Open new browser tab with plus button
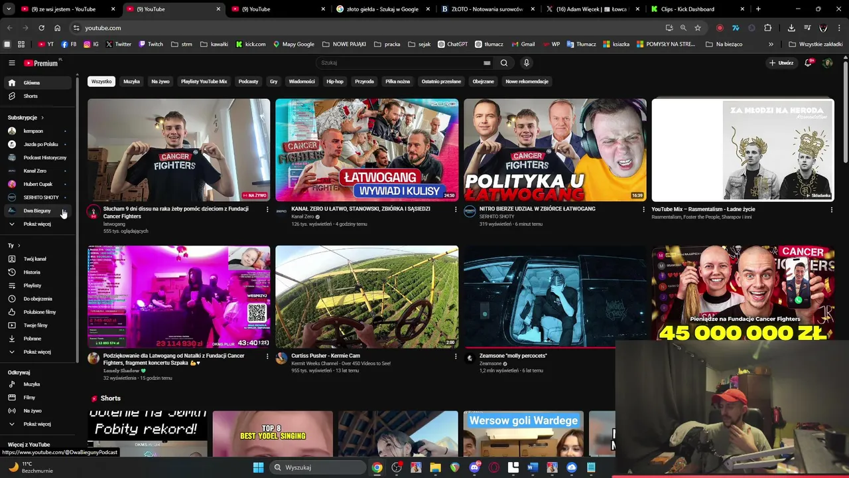 (758, 9)
